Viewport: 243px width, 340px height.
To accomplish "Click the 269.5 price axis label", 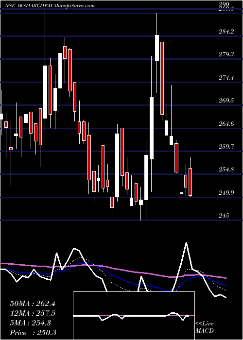I will click(226, 101).
